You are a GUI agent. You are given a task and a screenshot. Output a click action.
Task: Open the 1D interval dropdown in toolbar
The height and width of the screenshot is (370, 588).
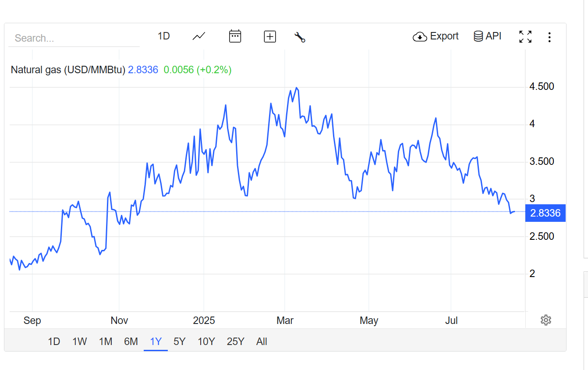pyautogui.click(x=163, y=36)
